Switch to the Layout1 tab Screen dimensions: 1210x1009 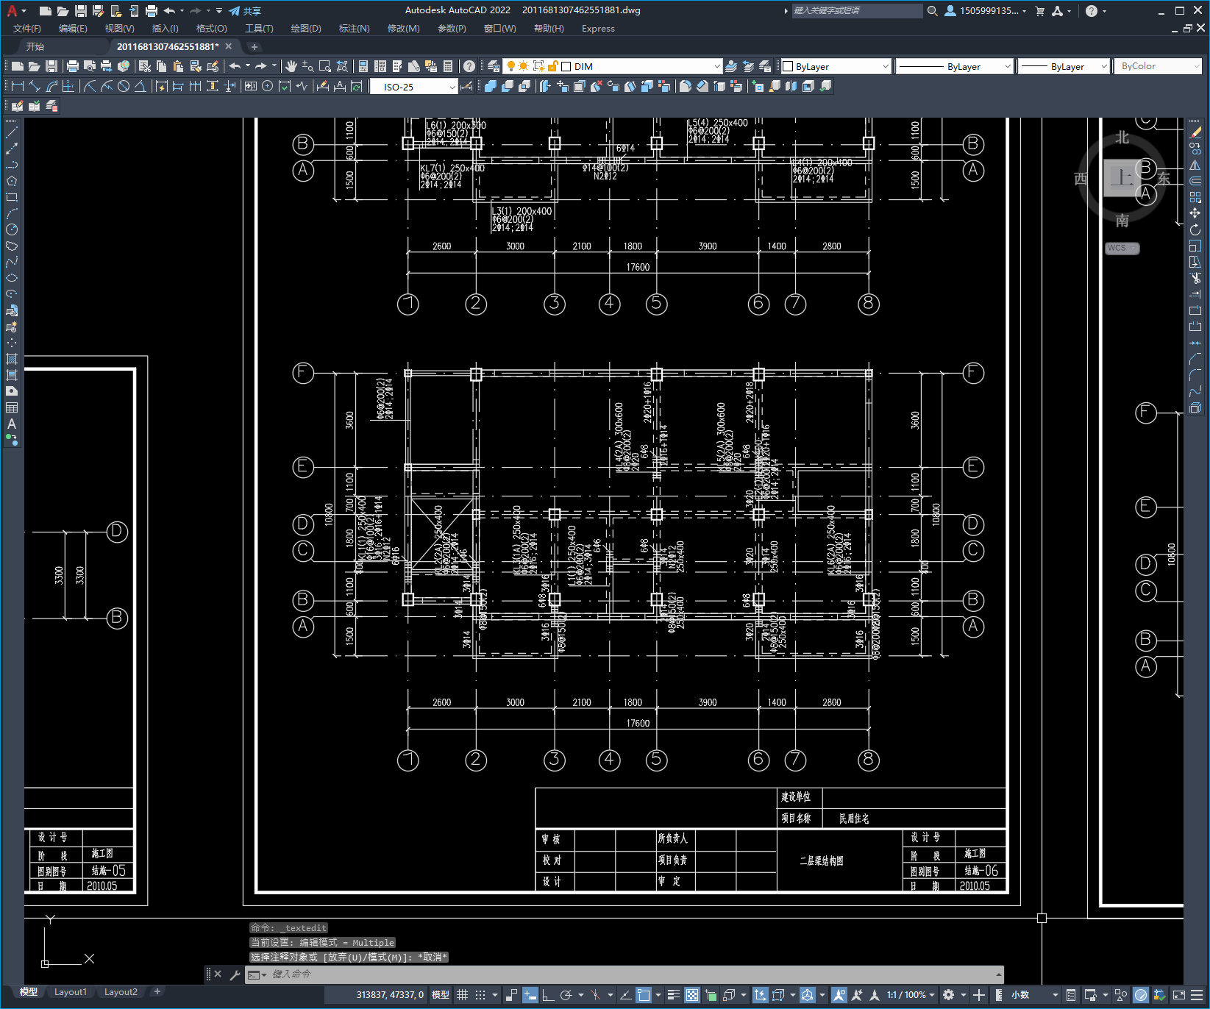click(x=71, y=992)
